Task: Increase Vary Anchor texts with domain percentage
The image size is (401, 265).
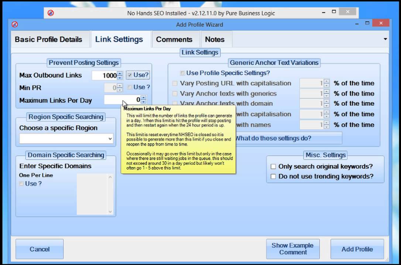Action: (x=326, y=102)
